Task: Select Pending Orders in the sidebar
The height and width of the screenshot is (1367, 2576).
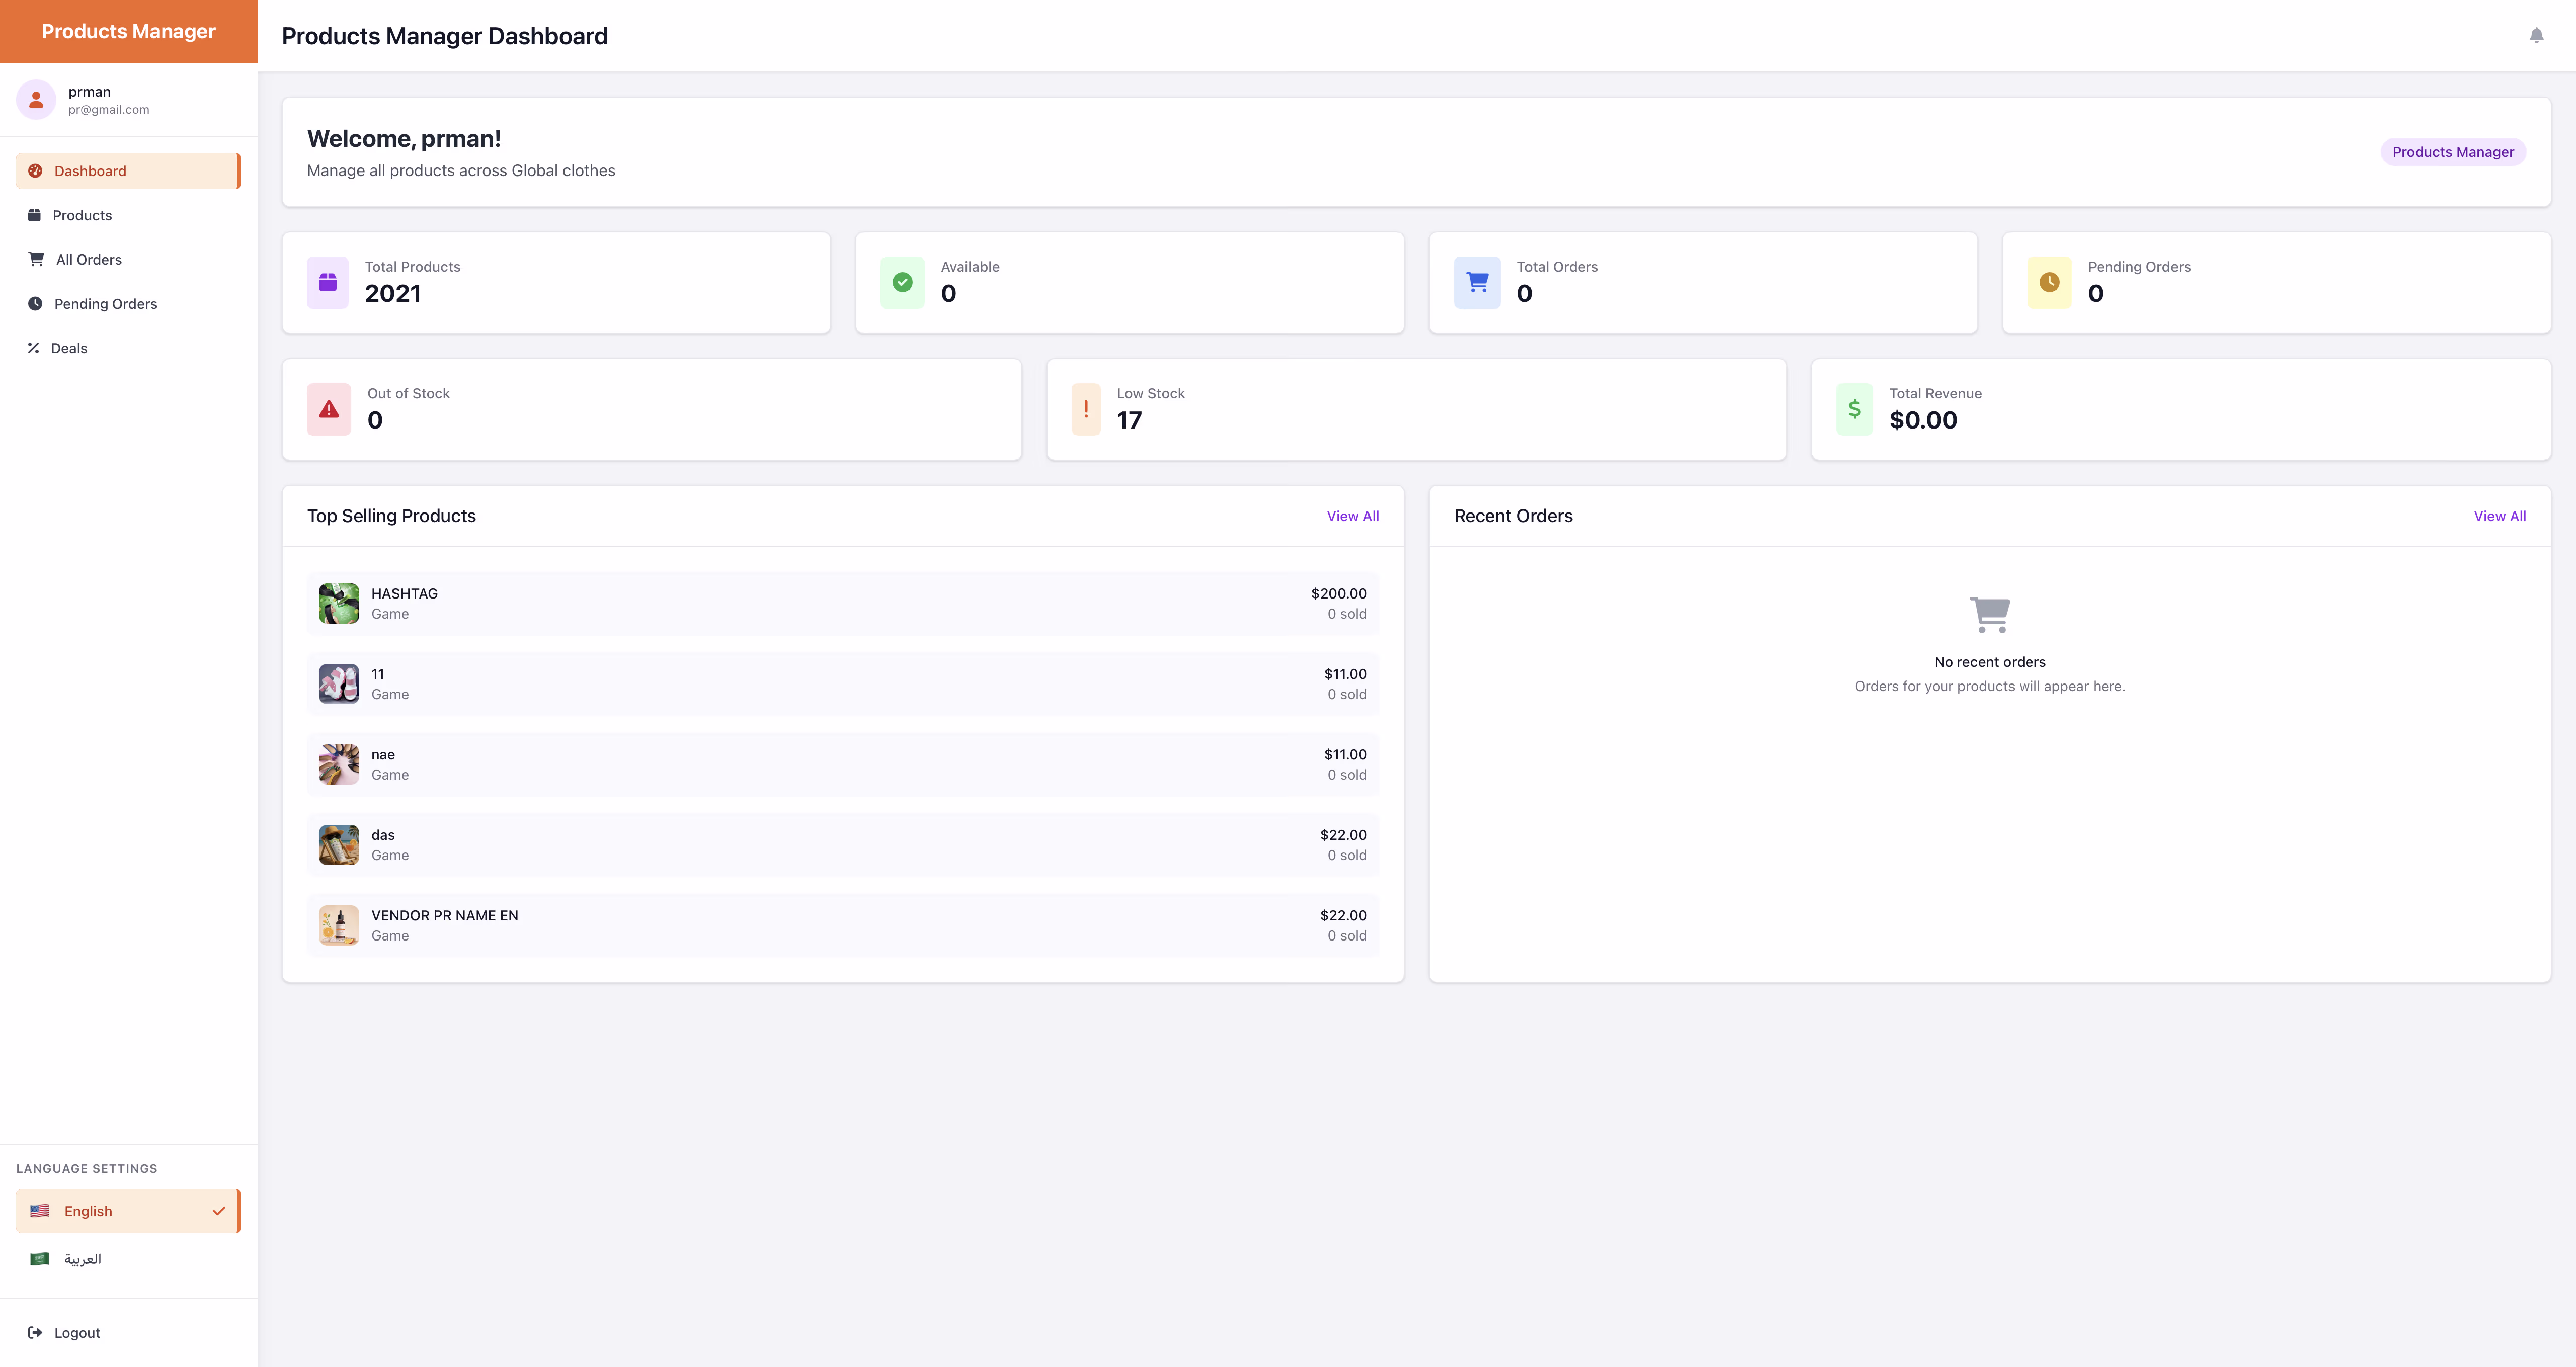Action: click(x=105, y=303)
